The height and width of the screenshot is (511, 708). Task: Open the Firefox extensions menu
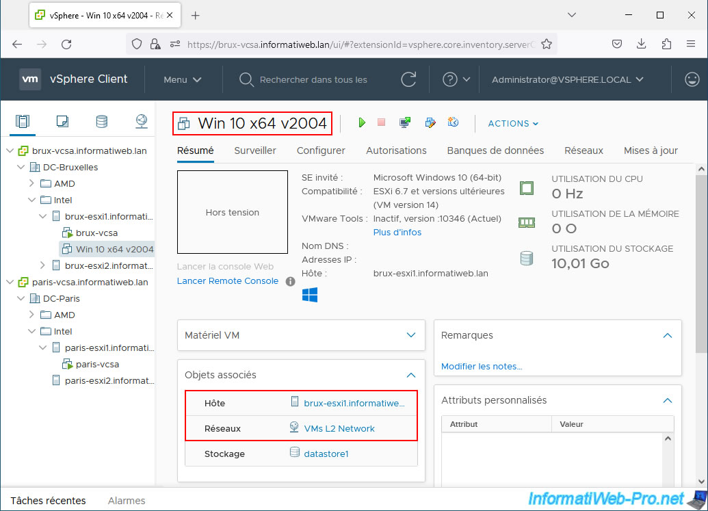click(666, 44)
